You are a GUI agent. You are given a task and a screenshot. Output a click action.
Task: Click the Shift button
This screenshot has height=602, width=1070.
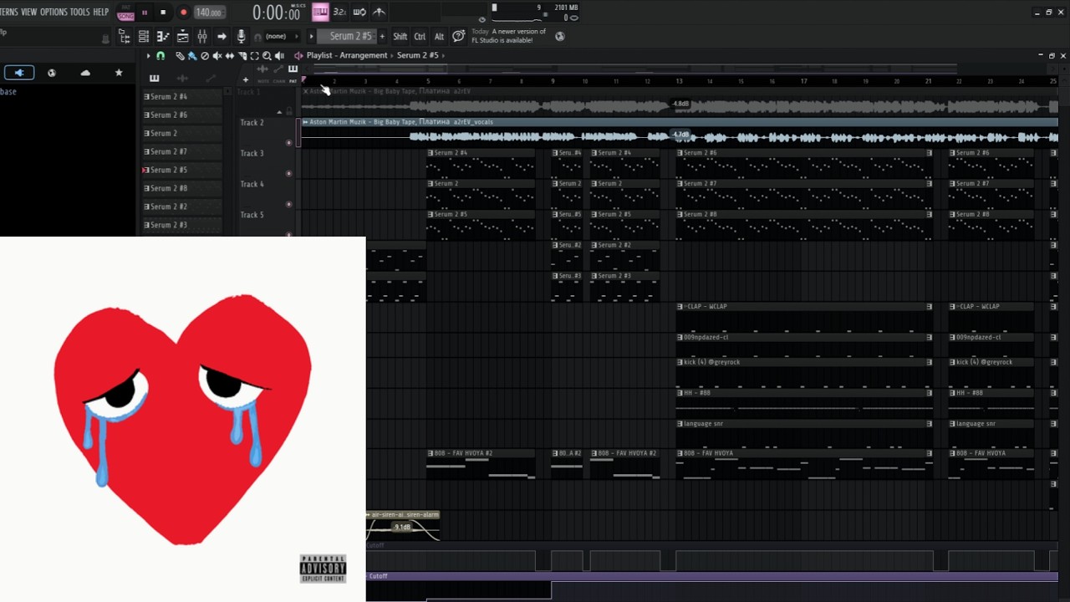(x=400, y=36)
